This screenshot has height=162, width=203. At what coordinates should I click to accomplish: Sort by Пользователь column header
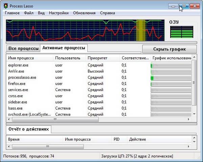coord(68,58)
